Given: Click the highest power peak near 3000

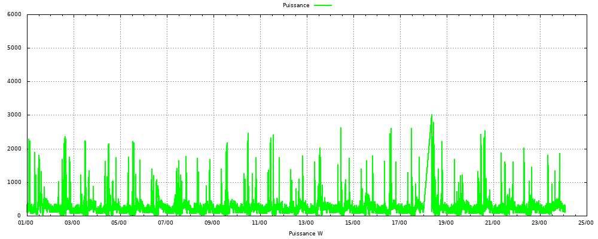Looking at the screenshot, I should point(432,115).
